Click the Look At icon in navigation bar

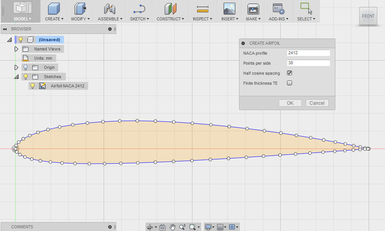(x=162, y=227)
